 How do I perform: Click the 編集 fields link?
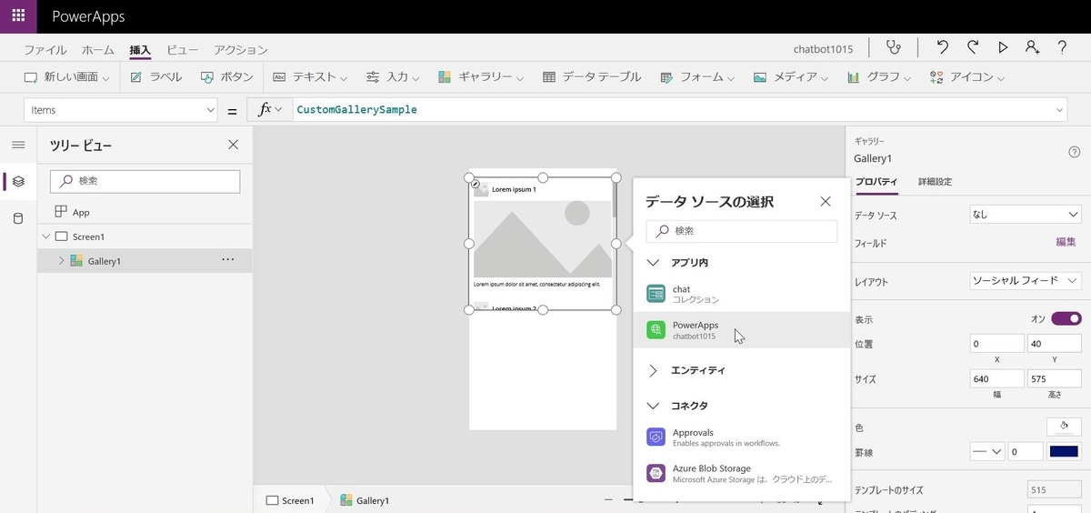[1066, 243]
